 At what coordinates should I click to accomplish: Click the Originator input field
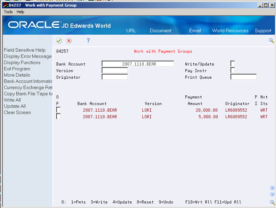pos(115,77)
